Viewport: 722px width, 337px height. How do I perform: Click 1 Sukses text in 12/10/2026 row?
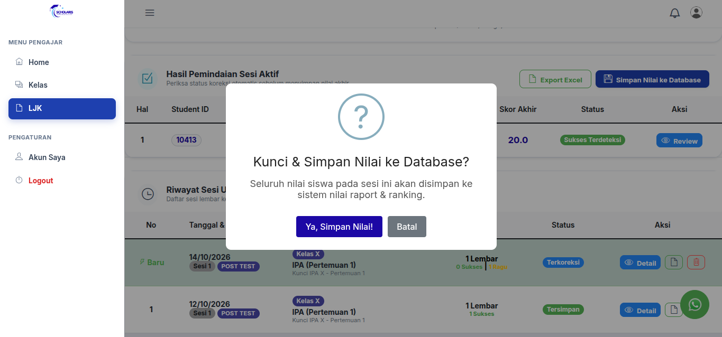(x=482, y=314)
